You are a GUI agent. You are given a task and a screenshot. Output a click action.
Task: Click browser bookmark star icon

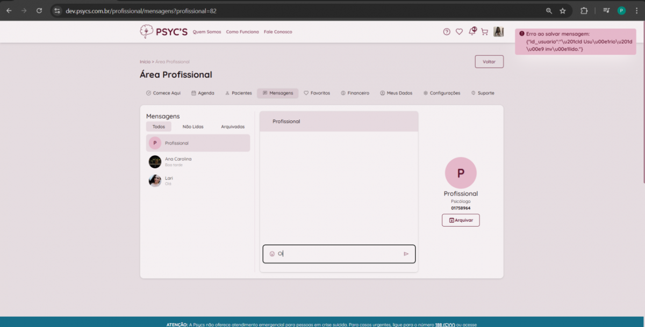pos(563,11)
